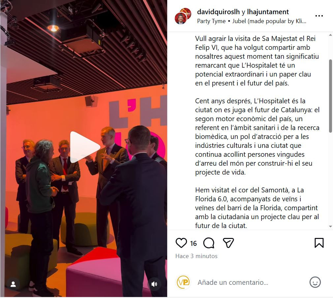This screenshot has width=333, height=298.
Task: Open lhajuntament profile link
Action: (268, 12)
